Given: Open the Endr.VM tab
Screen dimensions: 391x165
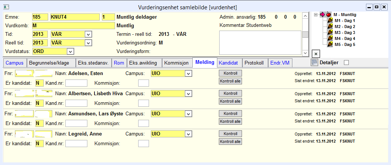Looking at the screenshot, I should 280,63.
